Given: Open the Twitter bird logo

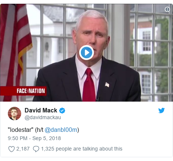Looking at the screenshot, I should pyautogui.click(x=161, y=111).
